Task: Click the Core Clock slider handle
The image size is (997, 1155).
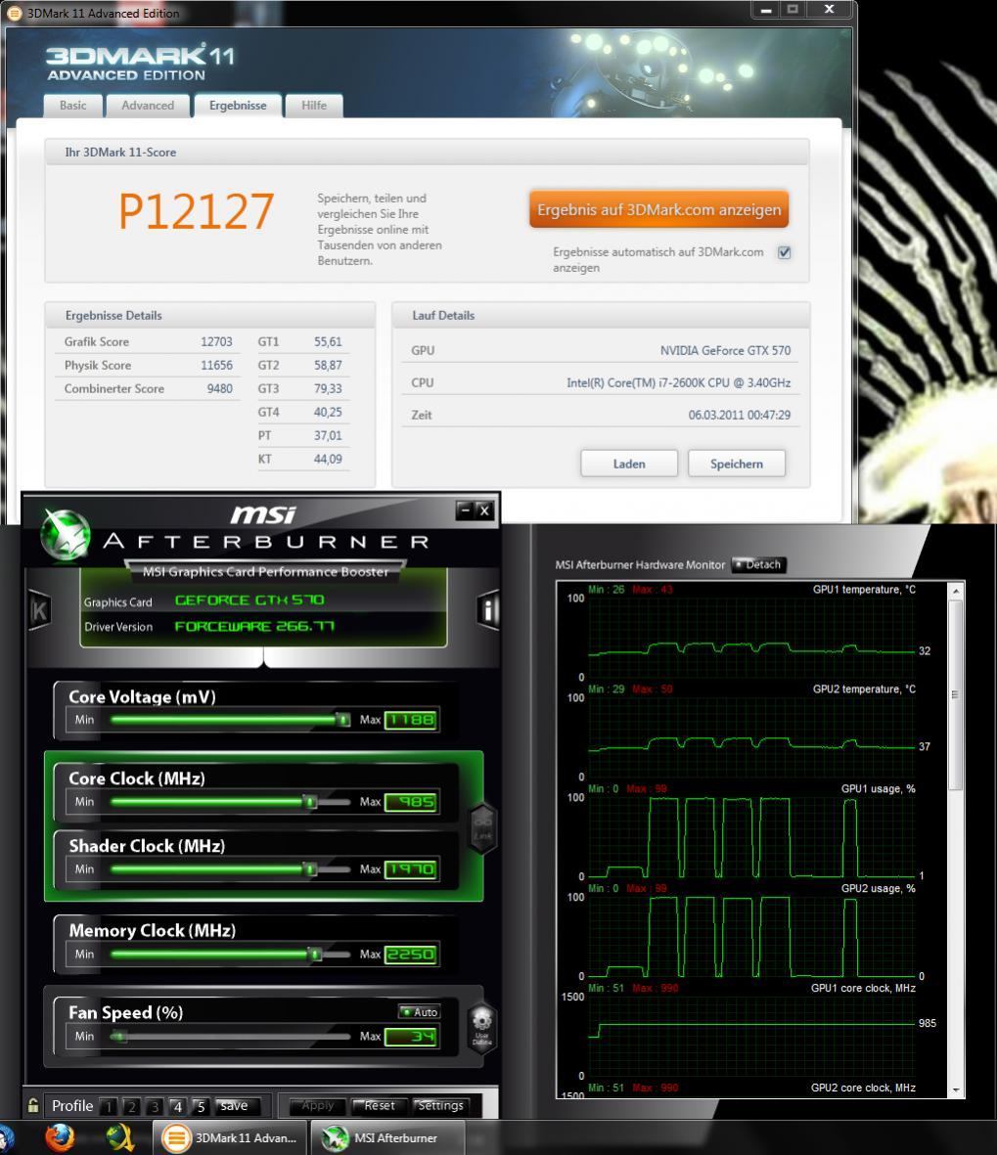Action: click(x=310, y=801)
